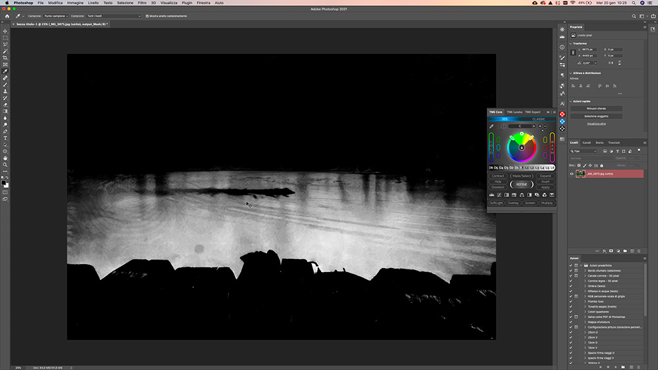This screenshot has width=658, height=370.
Task: Click the Home icon in options bar
Action: pos(7,16)
